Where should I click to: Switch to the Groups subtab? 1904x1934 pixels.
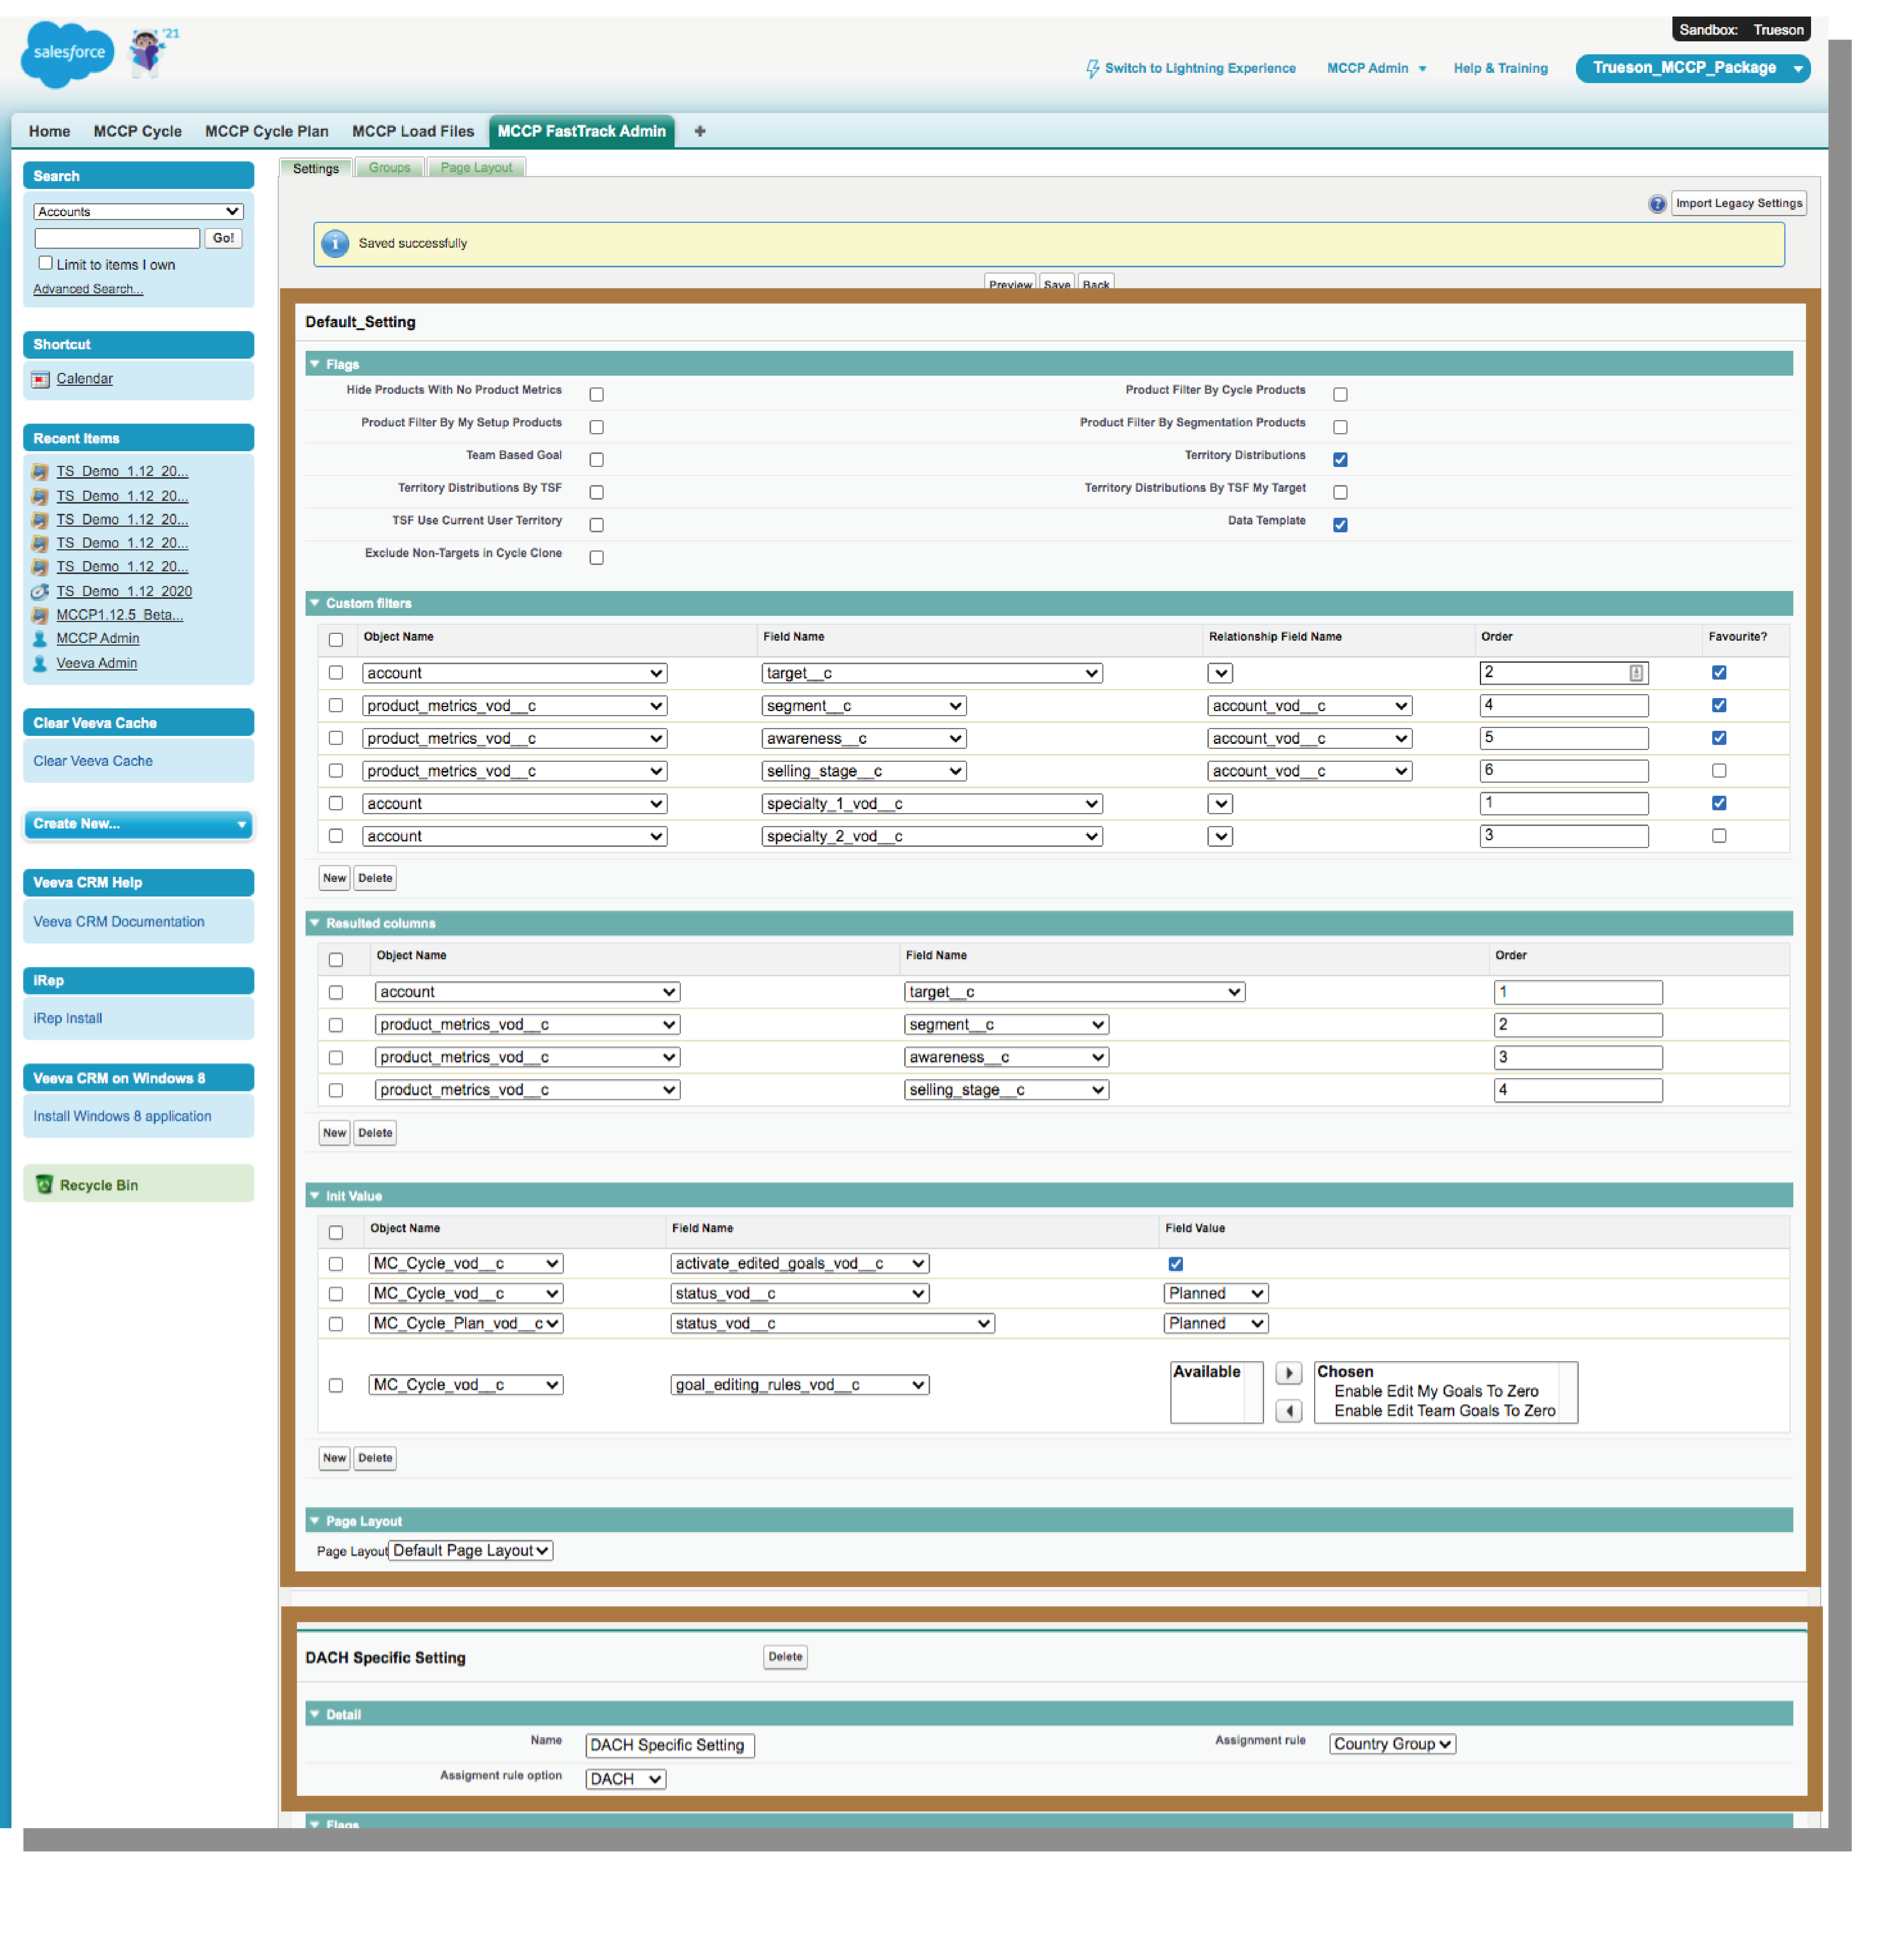pyautogui.click(x=390, y=168)
